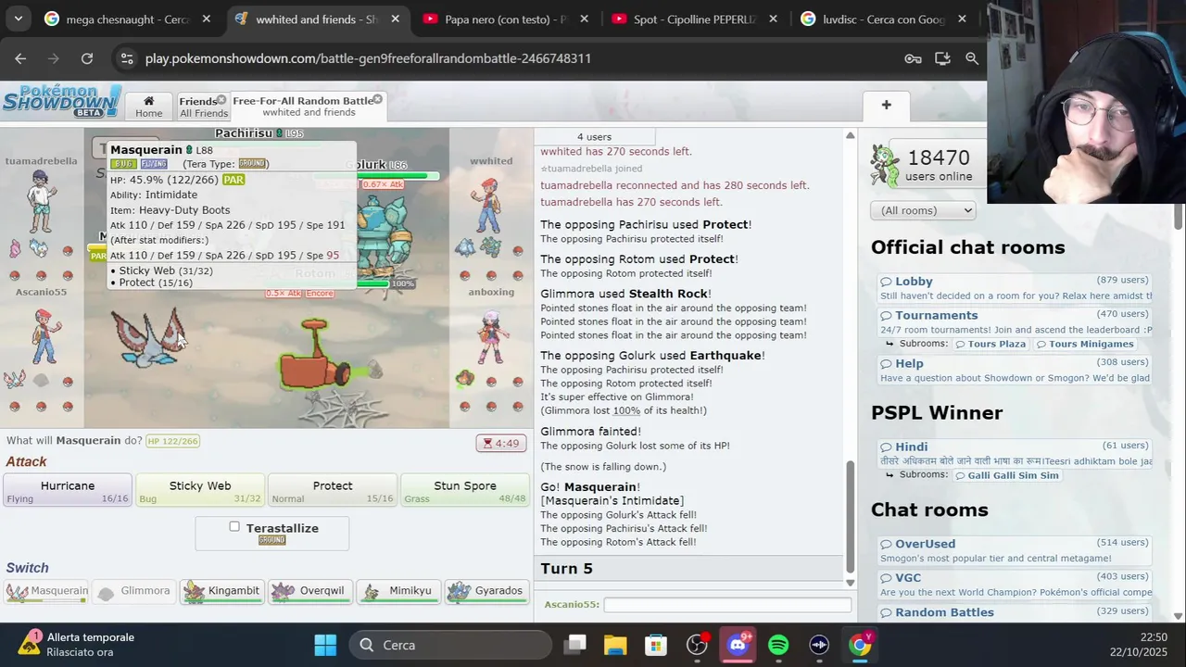The height and width of the screenshot is (667, 1186).
Task: Switch to Gyarados
Action: click(486, 591)
